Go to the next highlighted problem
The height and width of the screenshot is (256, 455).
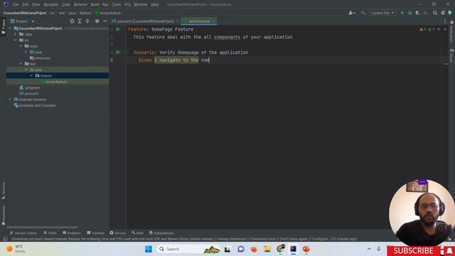[x=445, y=29]
